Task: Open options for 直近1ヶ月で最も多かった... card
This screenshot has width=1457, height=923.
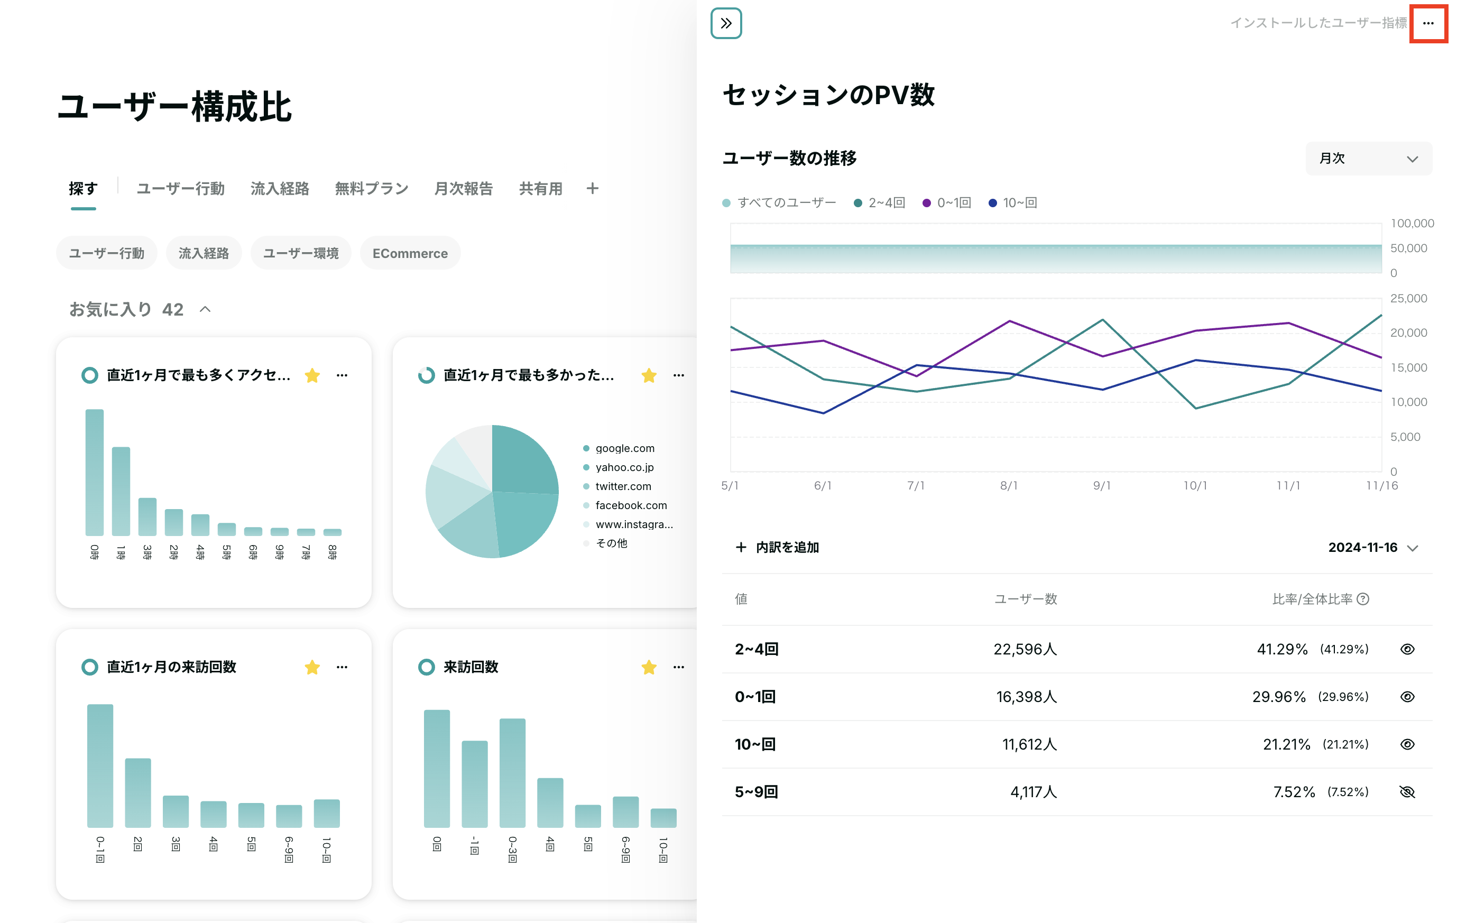Action: pos(678,375)
